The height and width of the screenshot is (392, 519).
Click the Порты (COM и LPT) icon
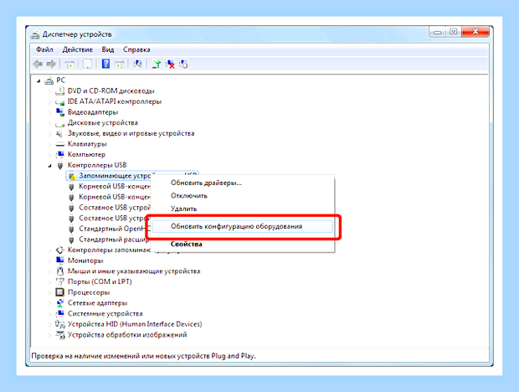60,281
